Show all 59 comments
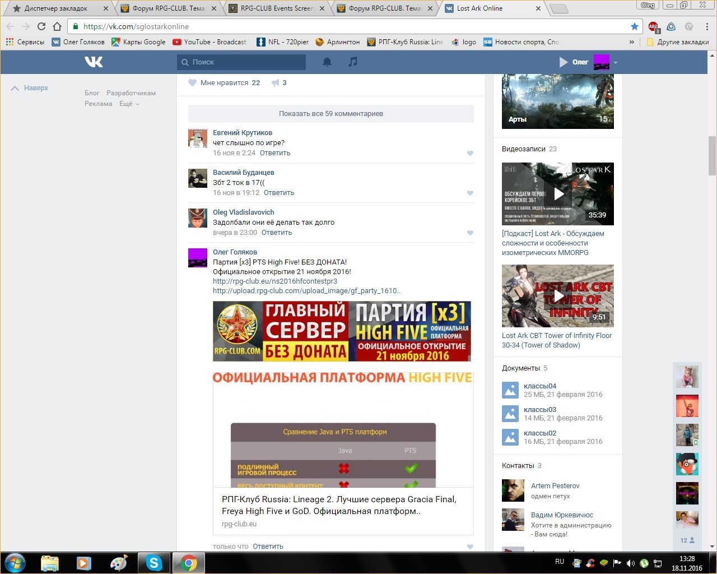Viewport: 717px width, 574px height. (x=331, y=113)
